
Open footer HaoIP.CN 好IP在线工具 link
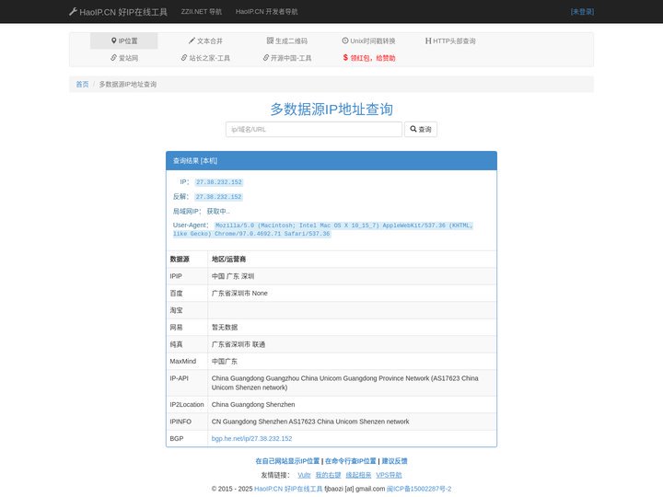288,489
